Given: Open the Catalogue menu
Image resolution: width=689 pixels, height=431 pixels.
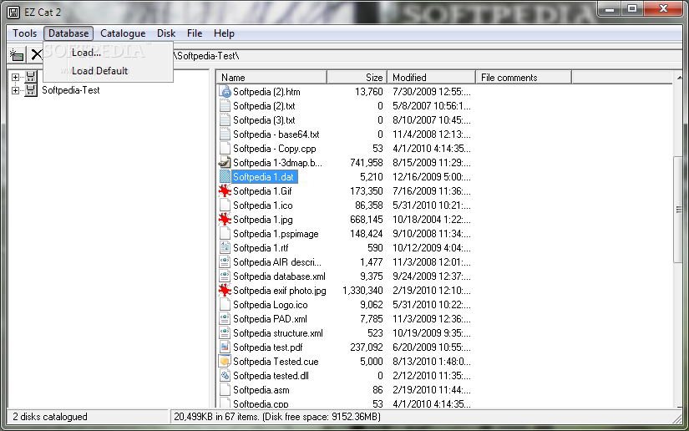Looking at the screenshot, I should tap(123, 33).
